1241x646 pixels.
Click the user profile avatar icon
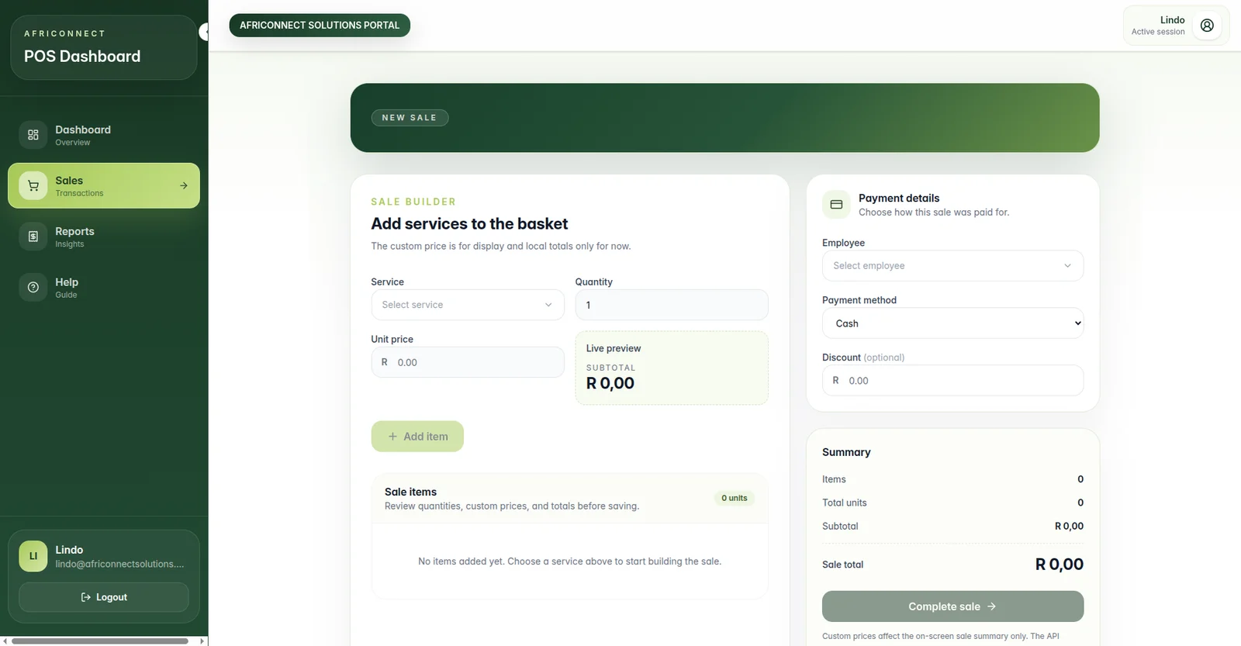tap(1207, 26)
